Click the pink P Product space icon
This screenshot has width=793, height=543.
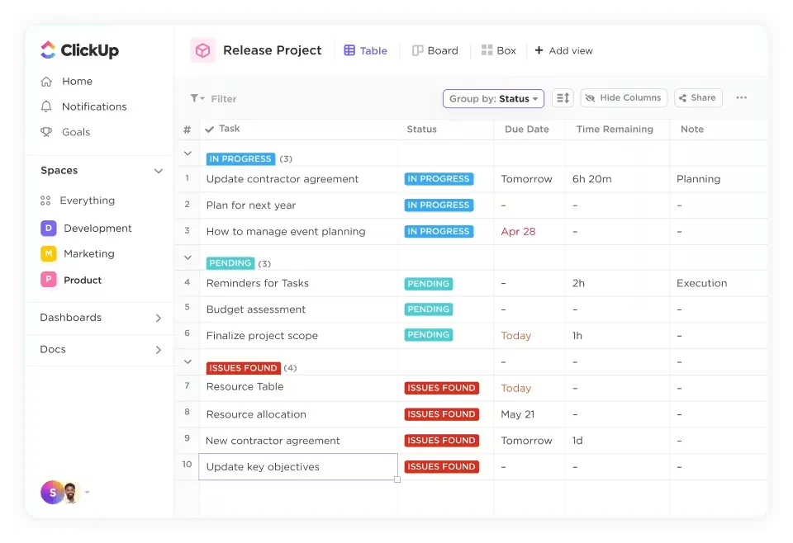(49, 279)
